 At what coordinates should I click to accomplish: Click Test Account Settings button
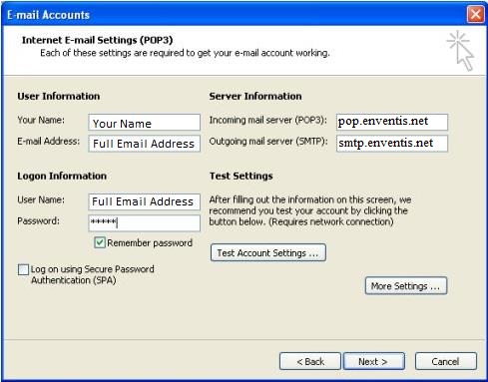point(268,252)
